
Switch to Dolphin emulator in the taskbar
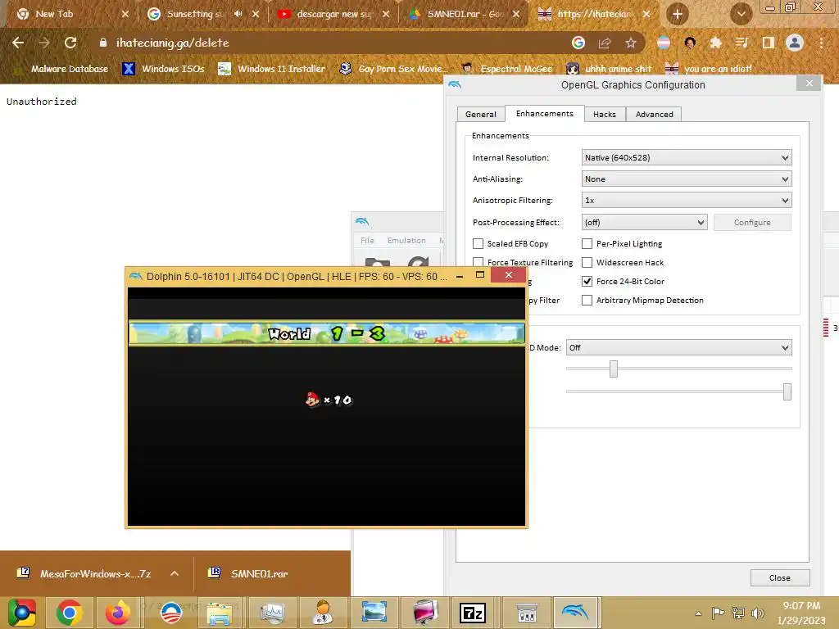point(575,613)
